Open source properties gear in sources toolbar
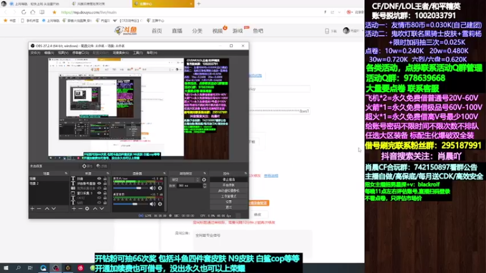This screenshot has width=486, height=273. click(87, 209)
